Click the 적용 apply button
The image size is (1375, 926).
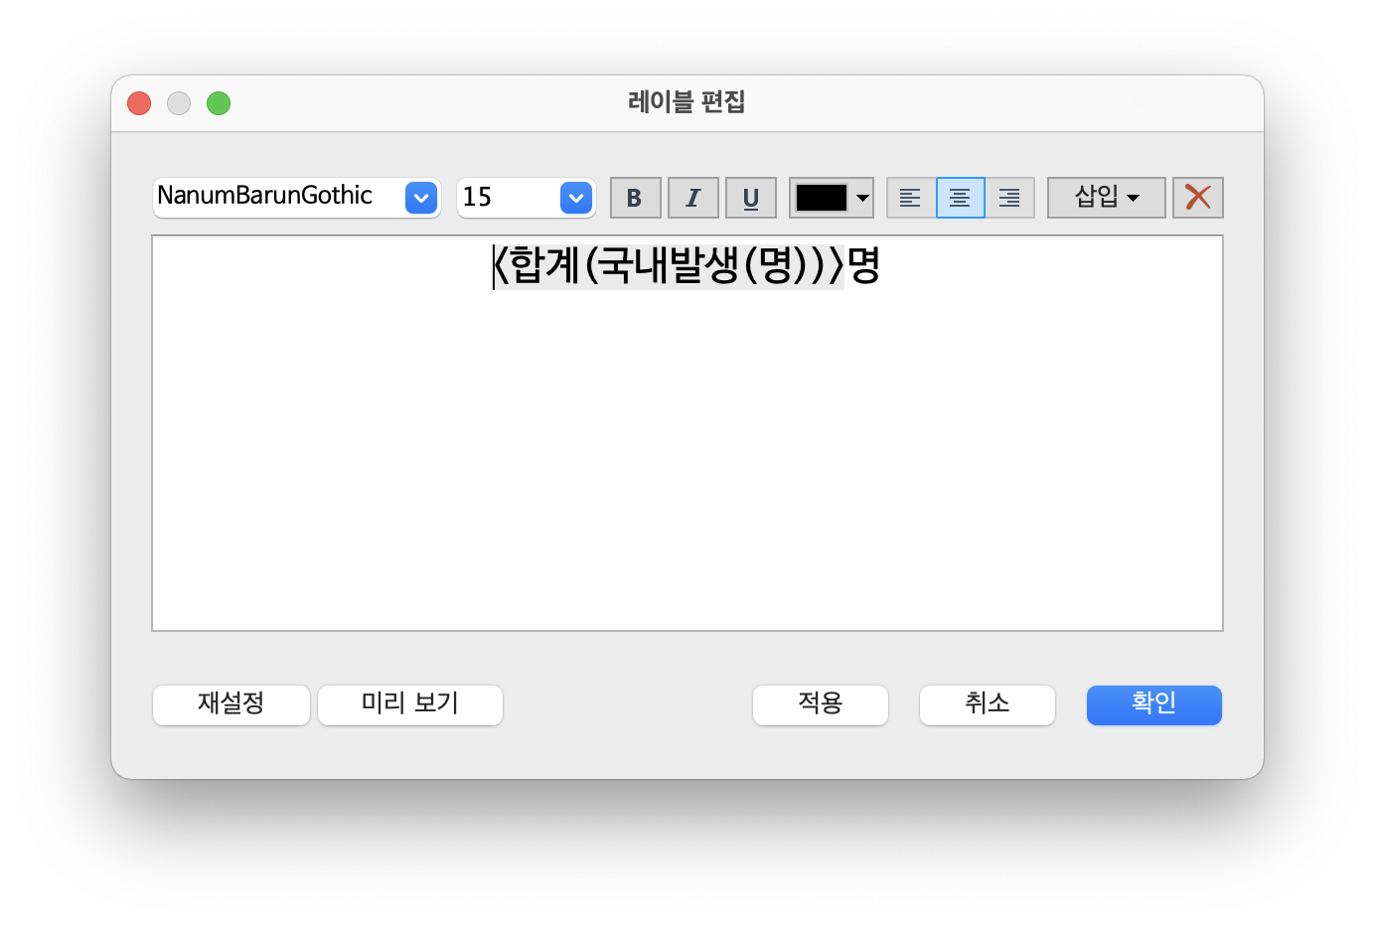point(821,704)
